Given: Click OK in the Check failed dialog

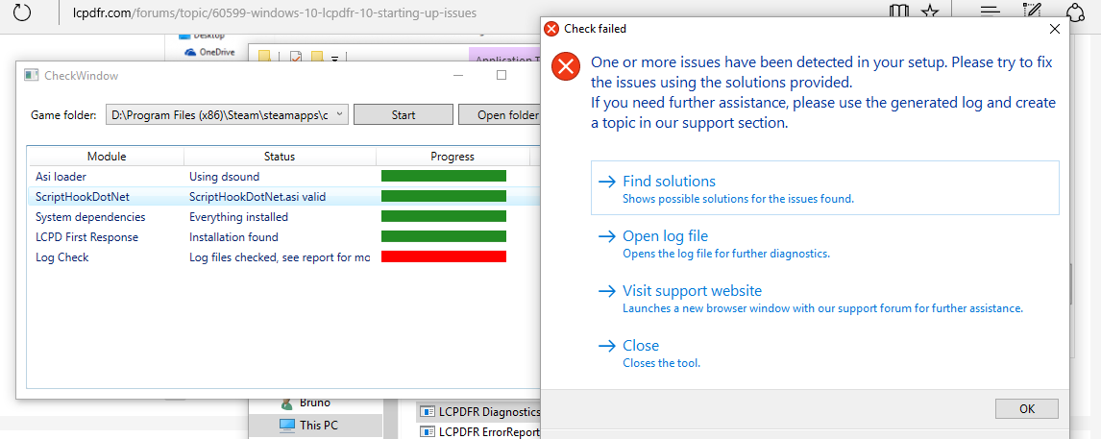Looking at the screenshot, I should click(1027, 409).
